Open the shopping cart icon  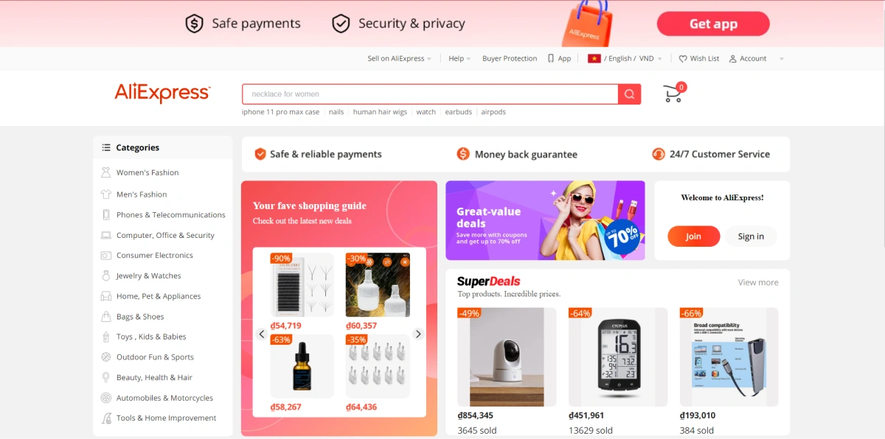[673, 94]
